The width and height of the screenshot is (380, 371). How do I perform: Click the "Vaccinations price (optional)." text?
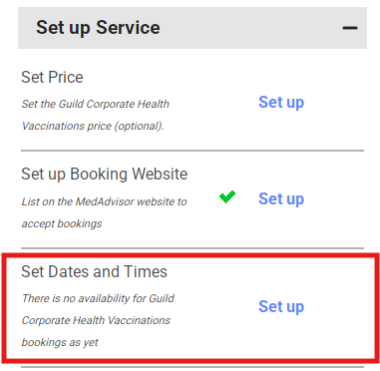(x=93, y=127)
